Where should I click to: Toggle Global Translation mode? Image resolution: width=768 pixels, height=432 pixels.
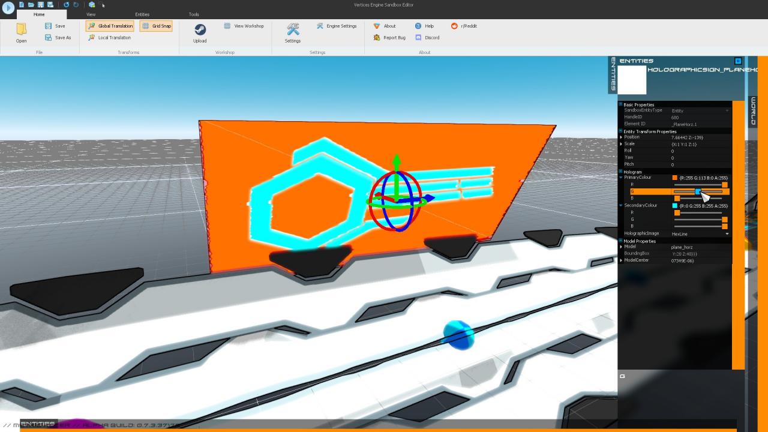pos(110,26)
